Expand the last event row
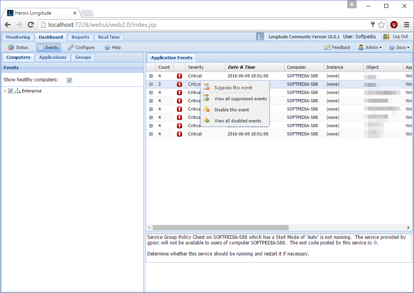Viewport: 414px width, 293px height. pyautogui.click(x=151, y=134)
